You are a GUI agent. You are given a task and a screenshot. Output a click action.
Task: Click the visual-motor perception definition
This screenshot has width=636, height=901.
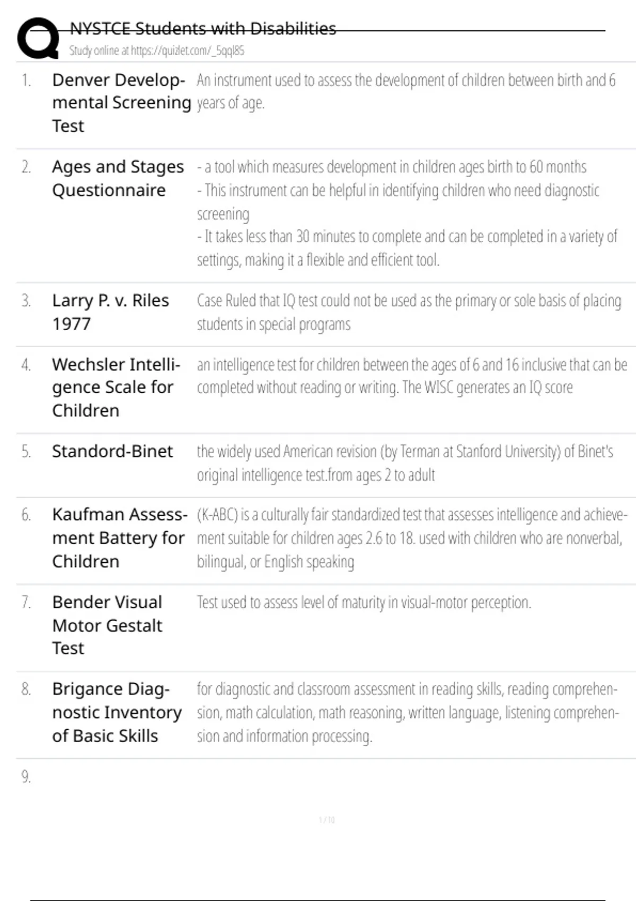coord(364,603)
